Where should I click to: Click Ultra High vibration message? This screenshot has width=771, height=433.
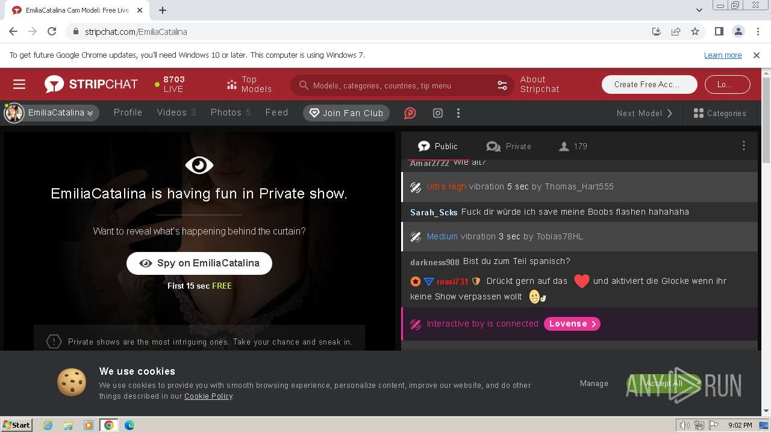[x=579, y=187]
